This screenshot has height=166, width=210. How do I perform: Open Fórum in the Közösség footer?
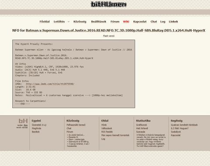click(x=70, y=132)
